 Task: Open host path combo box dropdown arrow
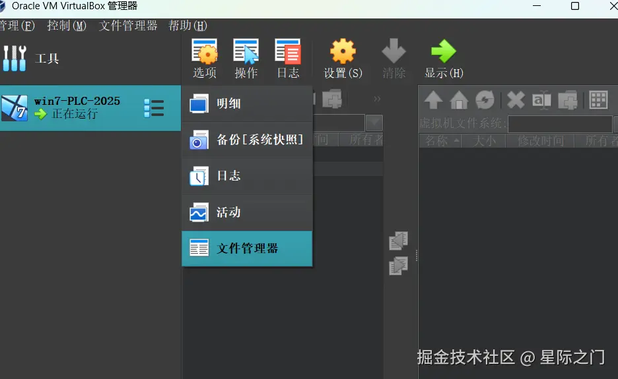(374, 123)
